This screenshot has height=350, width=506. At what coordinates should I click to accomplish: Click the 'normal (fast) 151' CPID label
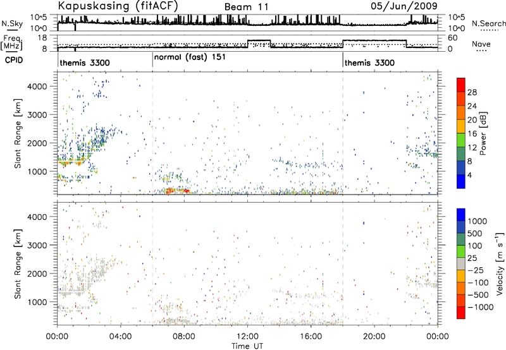click(190, 57)
